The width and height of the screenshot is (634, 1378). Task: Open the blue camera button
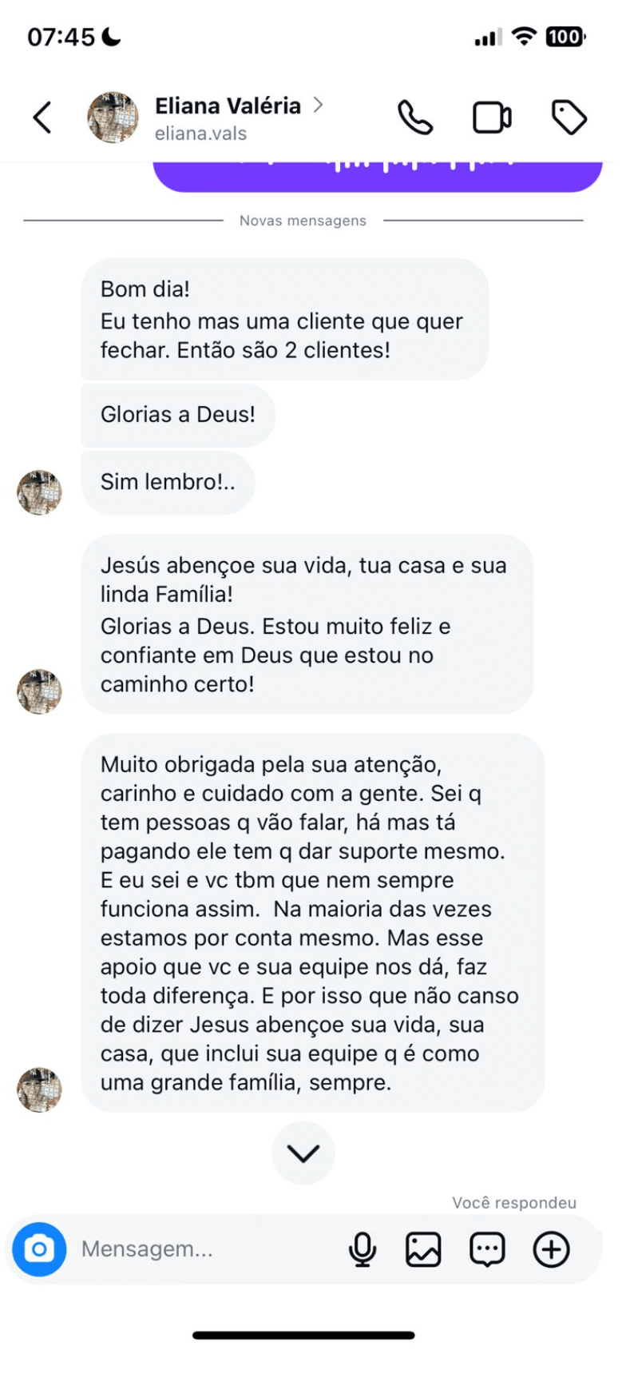[x=39, y=1249]
